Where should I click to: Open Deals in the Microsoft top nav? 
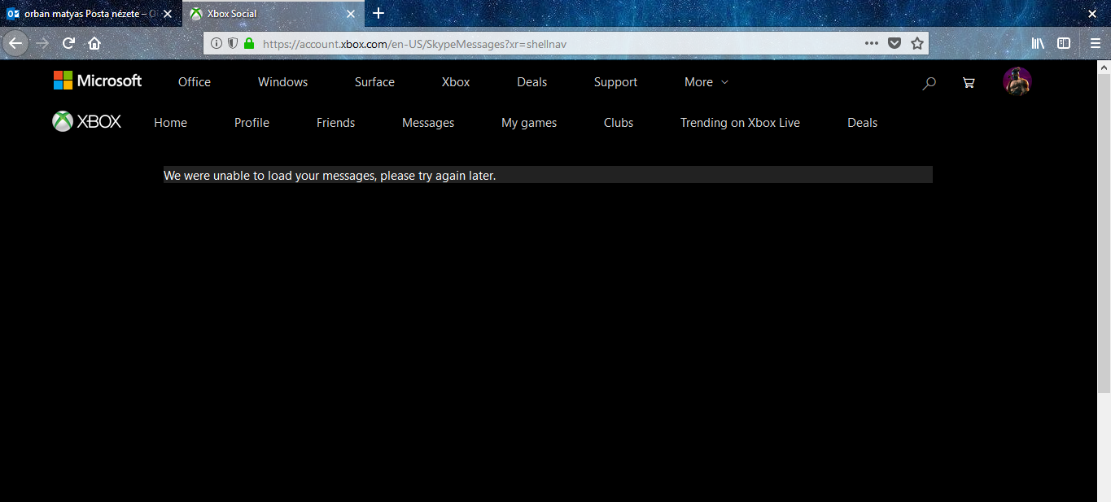click(x=532, y=82)
